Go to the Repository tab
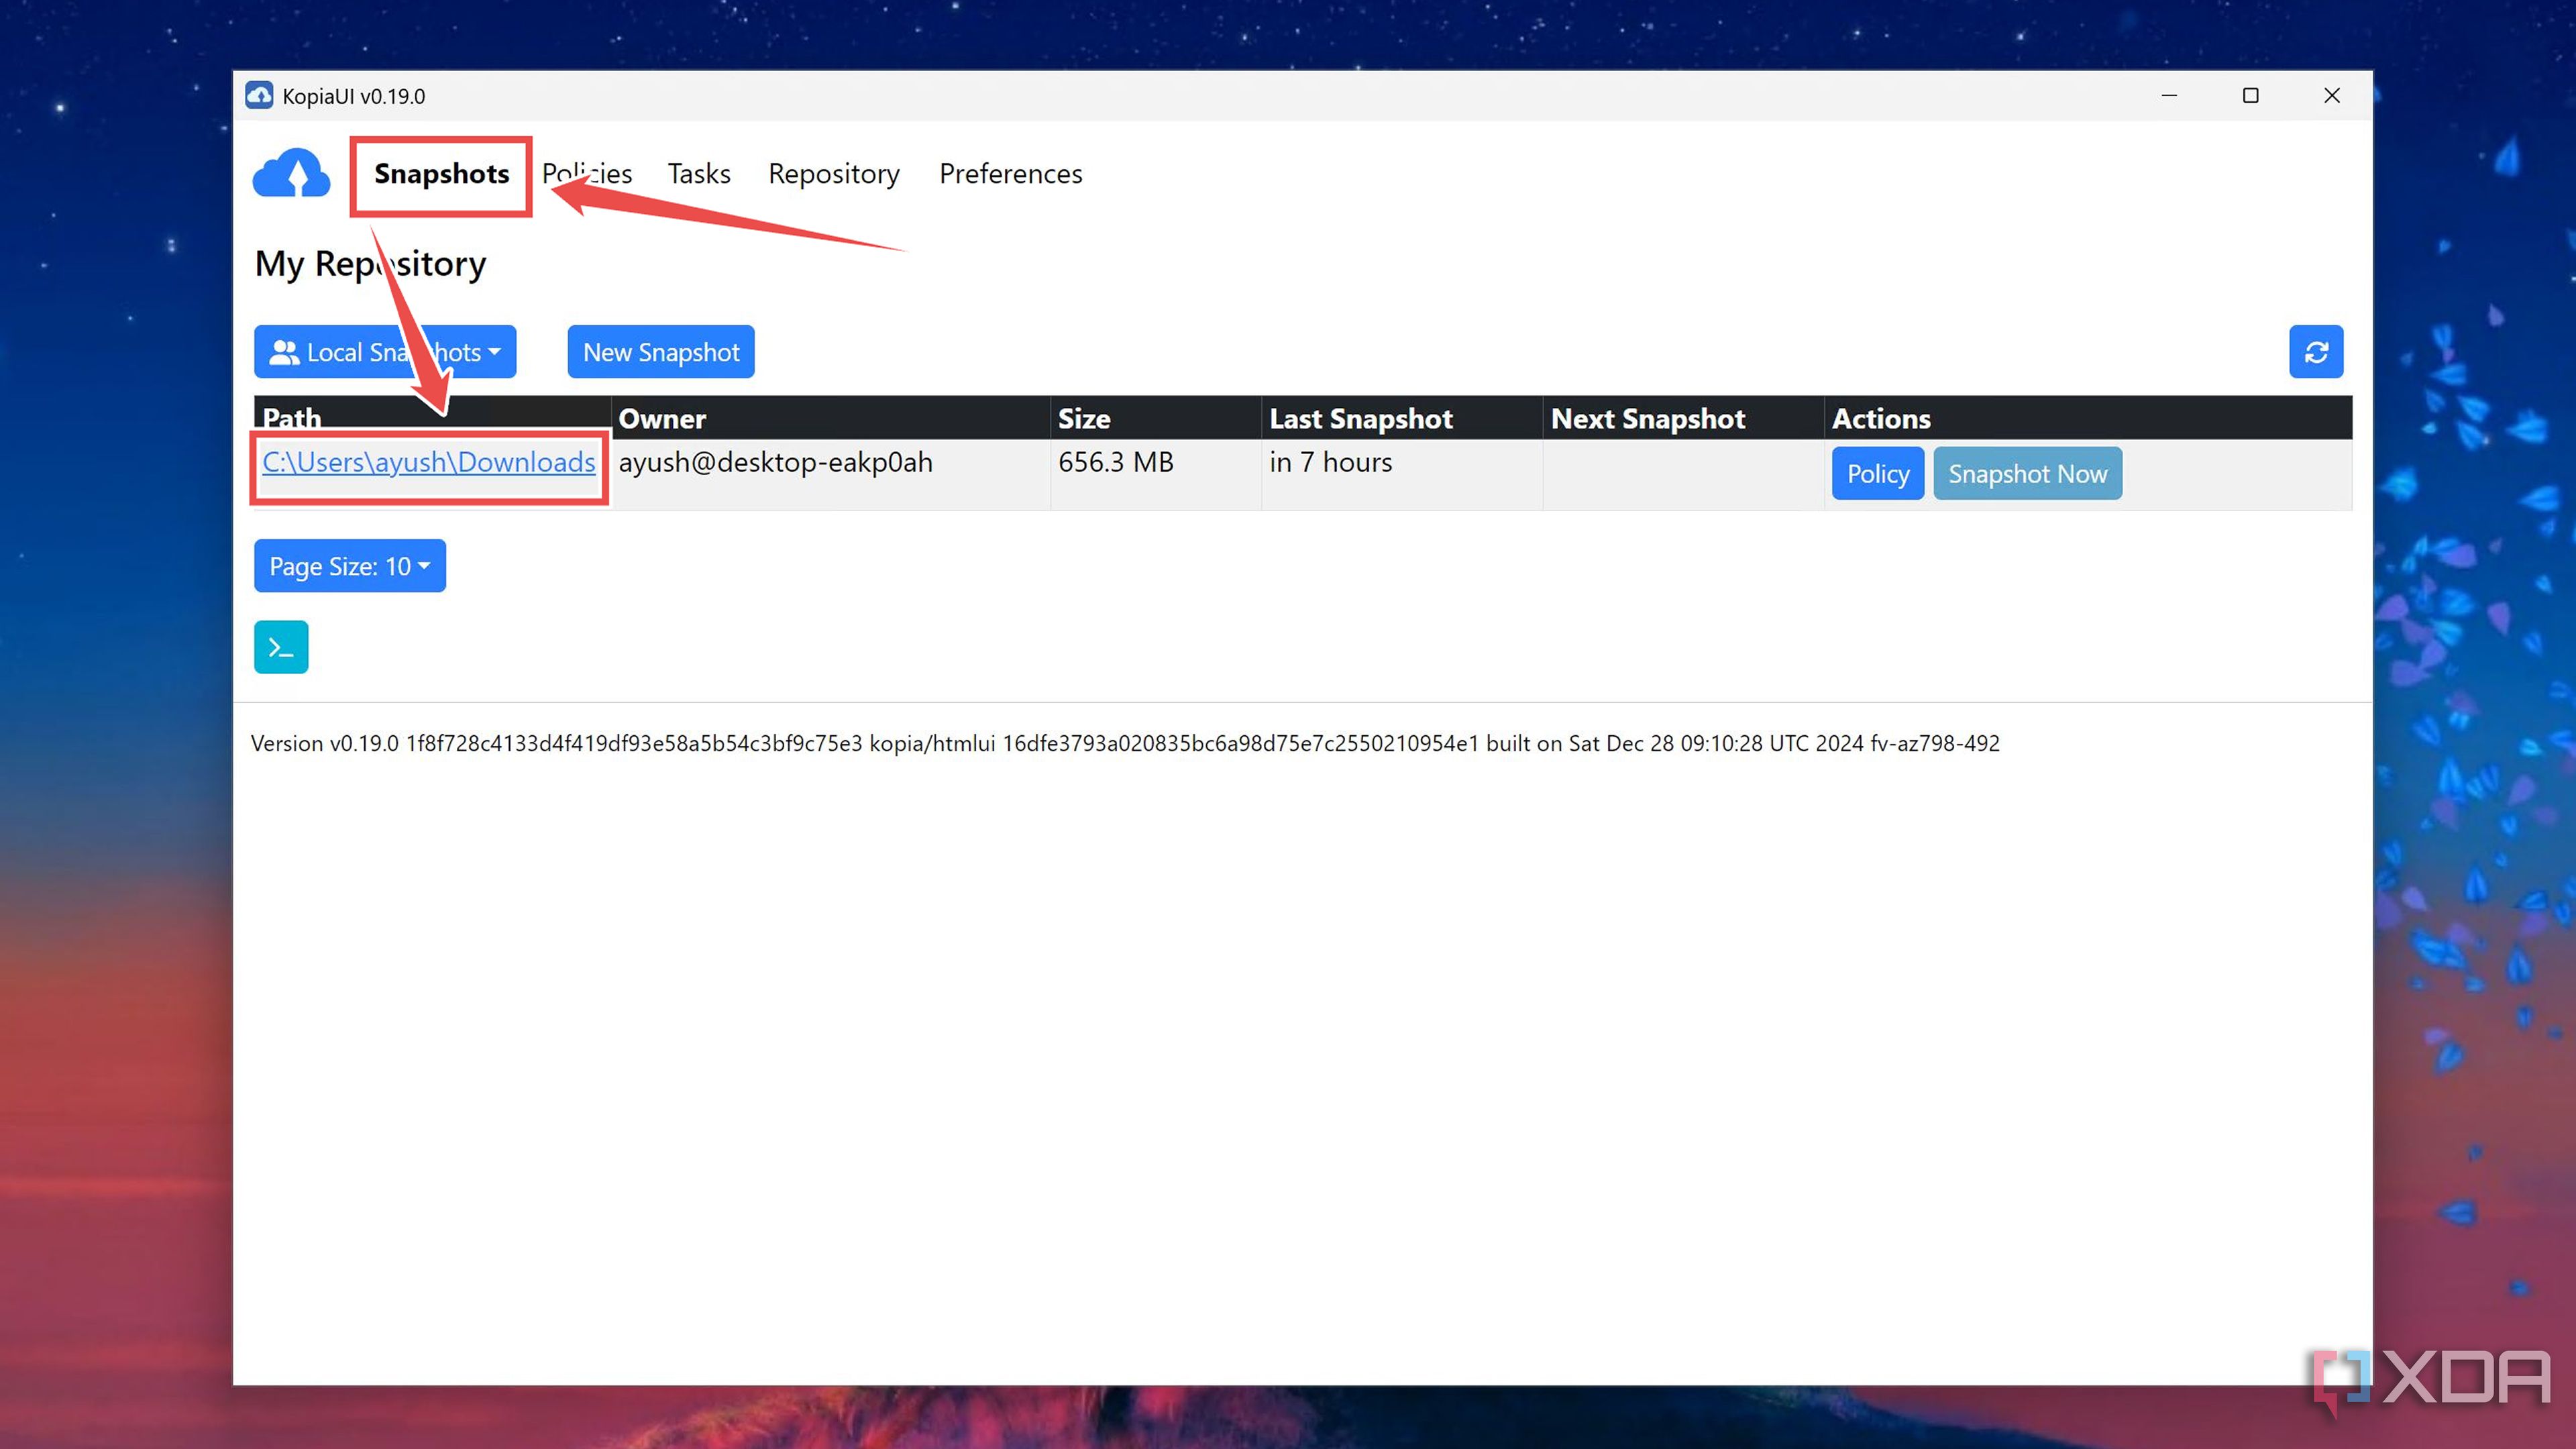 (833, 174)
